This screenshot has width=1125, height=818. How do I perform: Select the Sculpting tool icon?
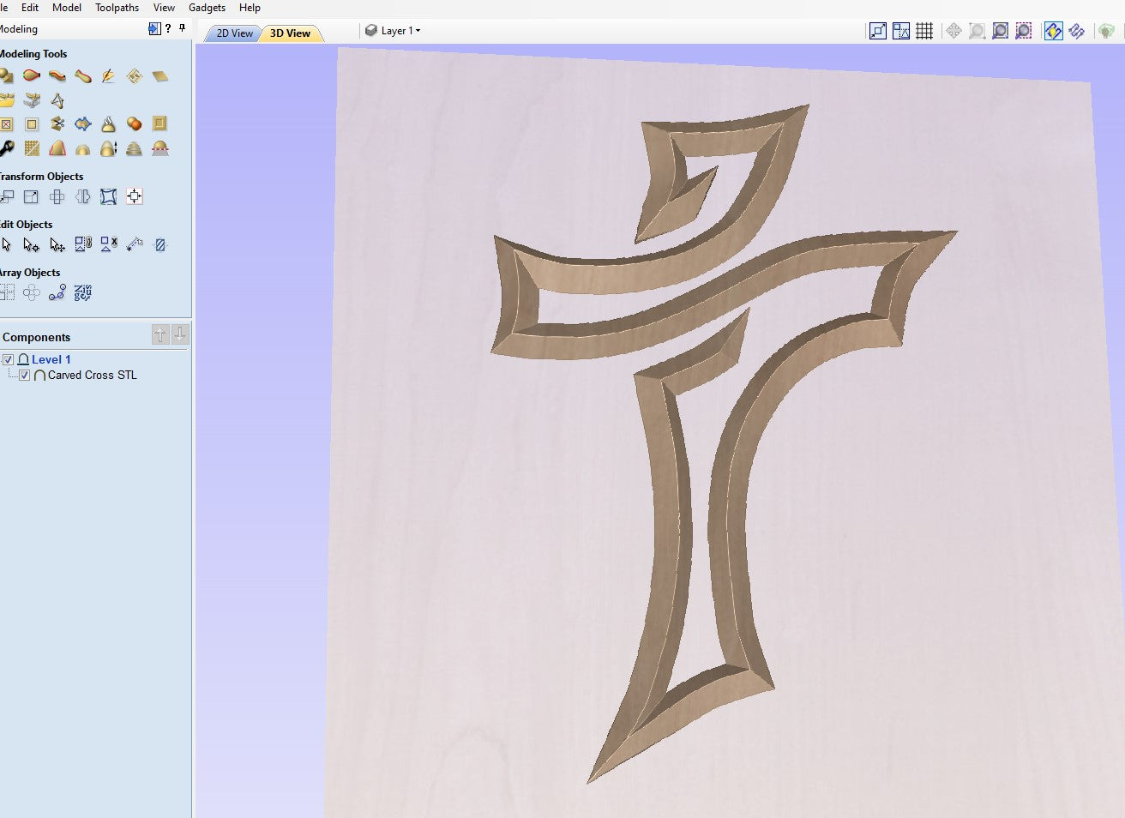[x=108, y=76]
